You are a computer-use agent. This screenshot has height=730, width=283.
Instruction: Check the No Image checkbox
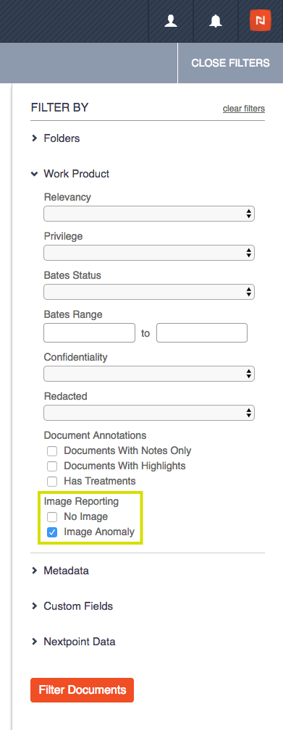[x=52, y=517]
